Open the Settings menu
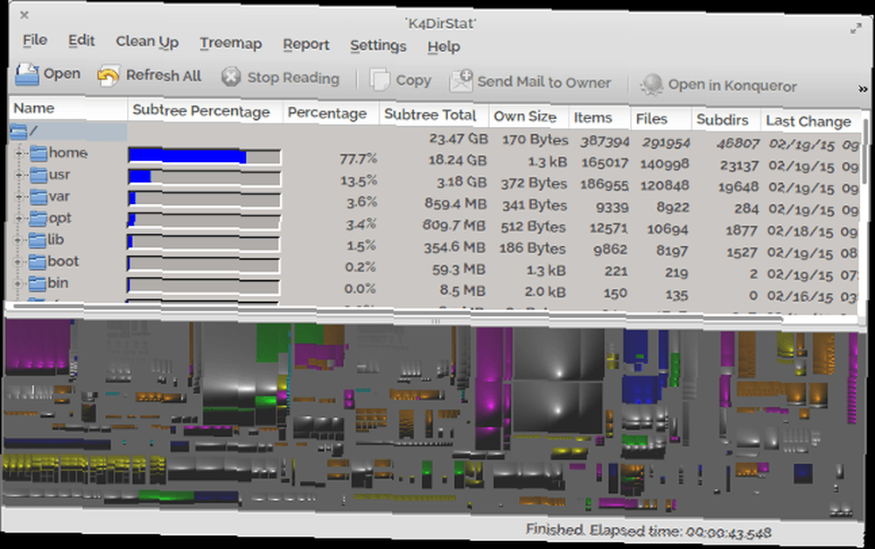Viewport: 875px width, 549px height. [378, 46]
